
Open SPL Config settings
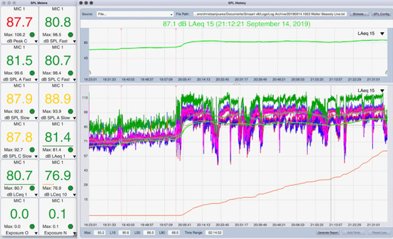click(x=381, y=14)
